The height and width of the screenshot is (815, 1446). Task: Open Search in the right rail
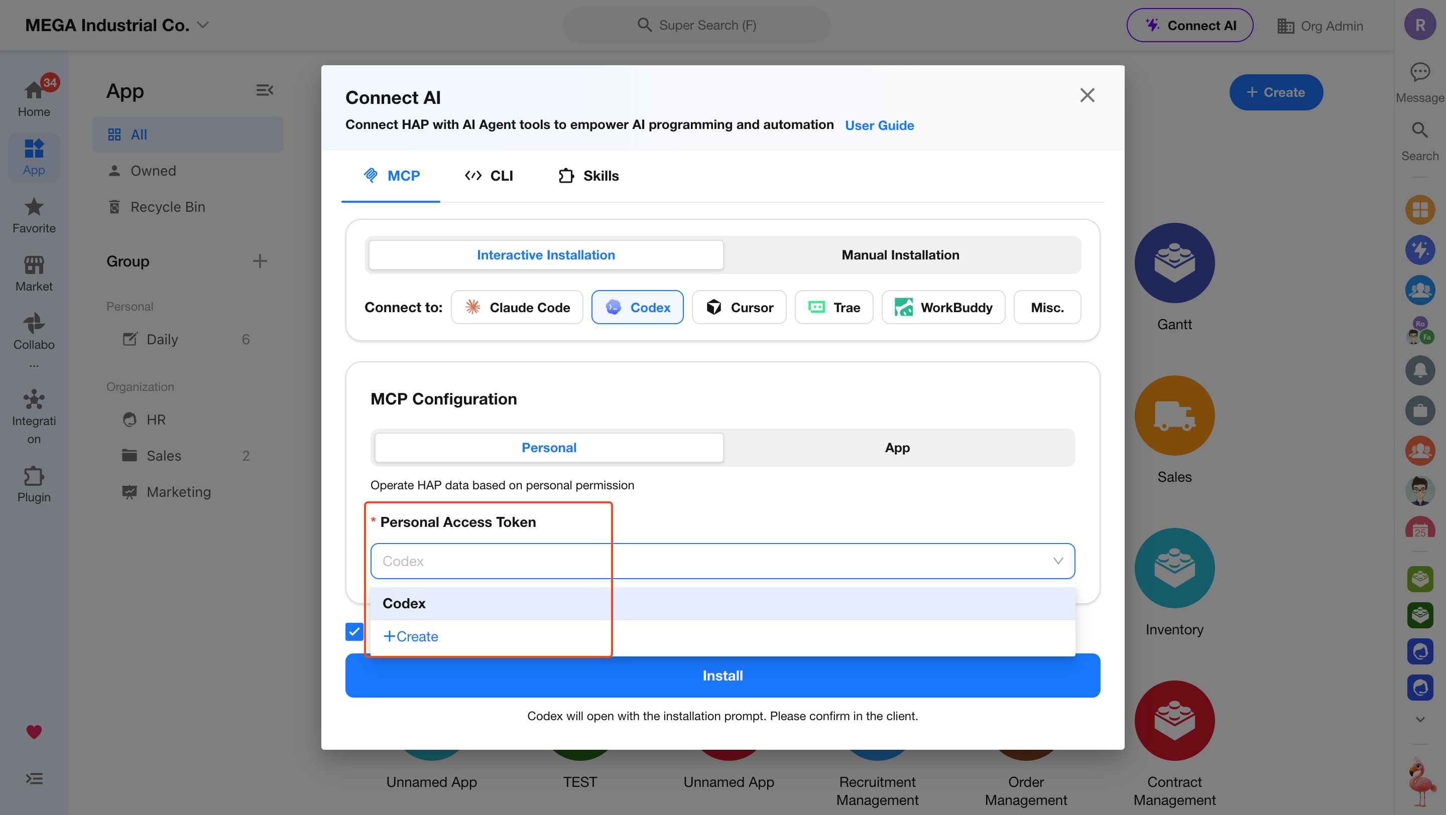[x=1419, y=142]
